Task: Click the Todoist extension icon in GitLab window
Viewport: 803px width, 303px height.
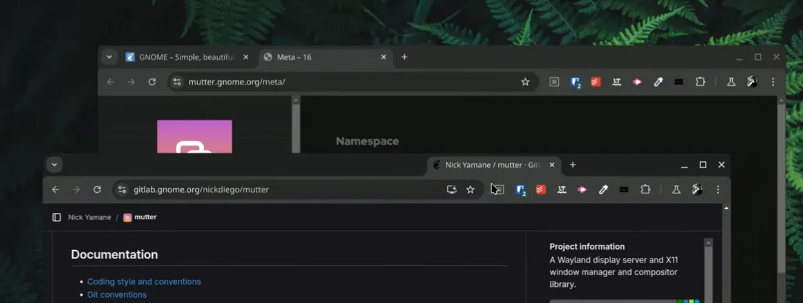Action: pos(541,190)
